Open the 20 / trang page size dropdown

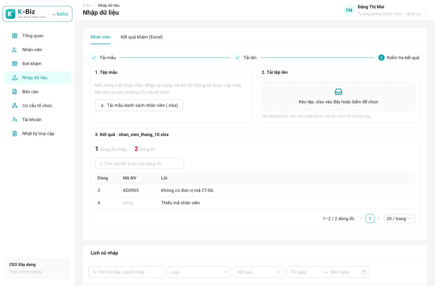click(399, 219)
